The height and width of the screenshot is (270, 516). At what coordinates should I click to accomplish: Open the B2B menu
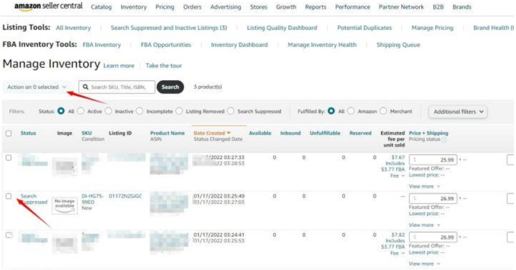point(438,7)
